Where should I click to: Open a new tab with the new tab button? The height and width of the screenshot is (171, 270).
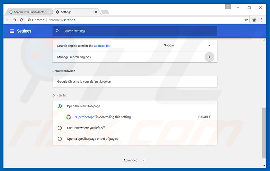click(105, 12)
